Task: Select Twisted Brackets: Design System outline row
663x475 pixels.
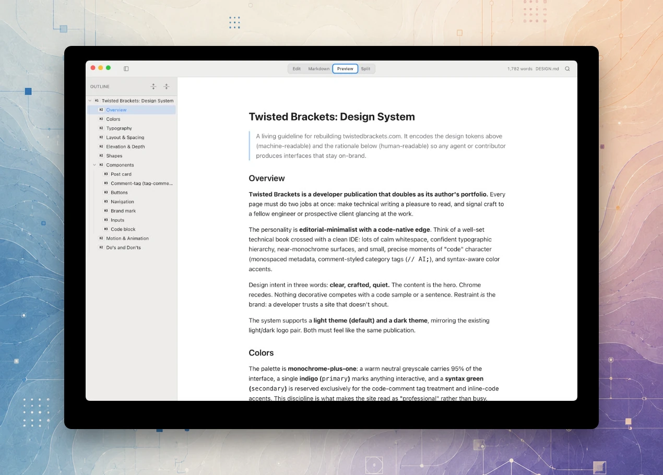Action: (132, 101)
